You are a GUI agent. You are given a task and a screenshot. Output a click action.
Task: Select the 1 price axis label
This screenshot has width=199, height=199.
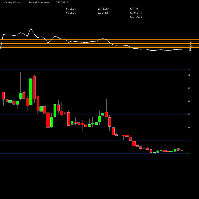pos(189,154)
